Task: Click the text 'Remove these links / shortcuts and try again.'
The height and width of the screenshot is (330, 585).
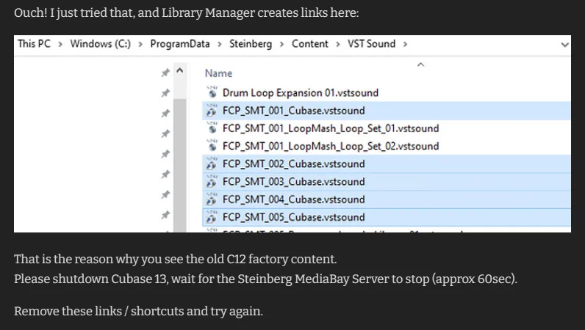Action: [x=138, y=311]
